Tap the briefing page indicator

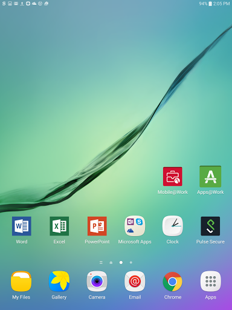101,263
